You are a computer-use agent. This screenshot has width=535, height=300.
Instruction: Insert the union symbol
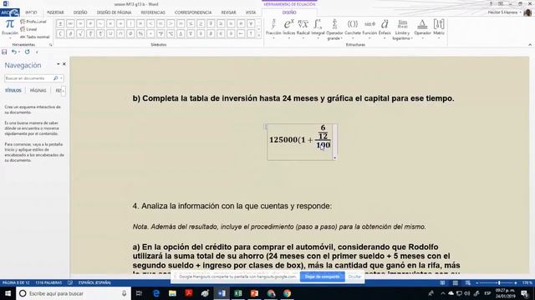pos(110,33)
